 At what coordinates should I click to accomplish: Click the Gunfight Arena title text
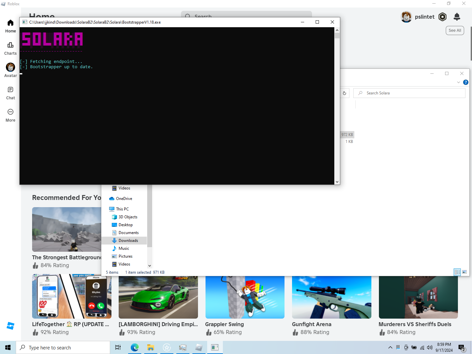312,324
